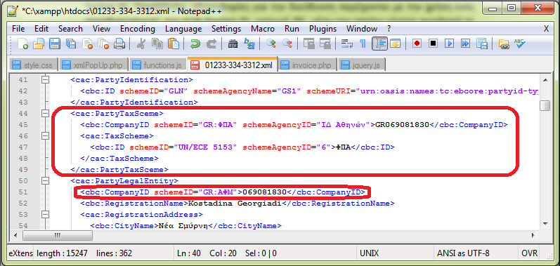560x266 pixels.
Task: Open user defined language dialog icon
Action: pyautogui.click(x=395, y=44)
